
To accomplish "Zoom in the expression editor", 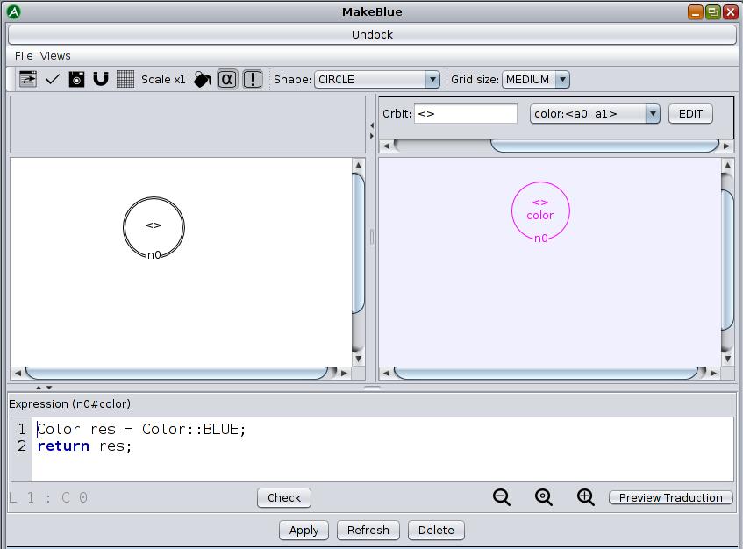I will (586, 497).
